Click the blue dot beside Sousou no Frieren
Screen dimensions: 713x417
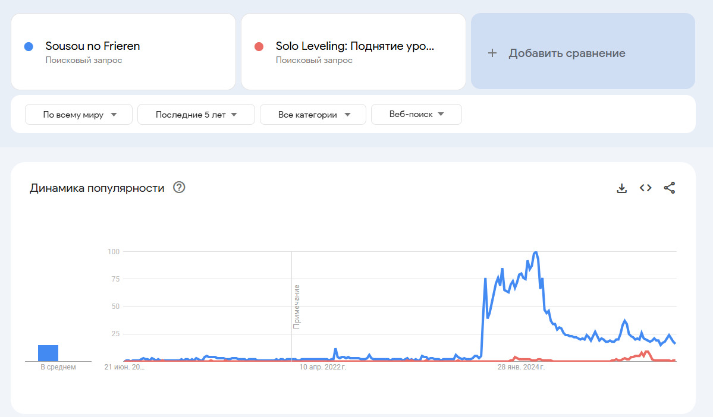click(x=29, y=46)
